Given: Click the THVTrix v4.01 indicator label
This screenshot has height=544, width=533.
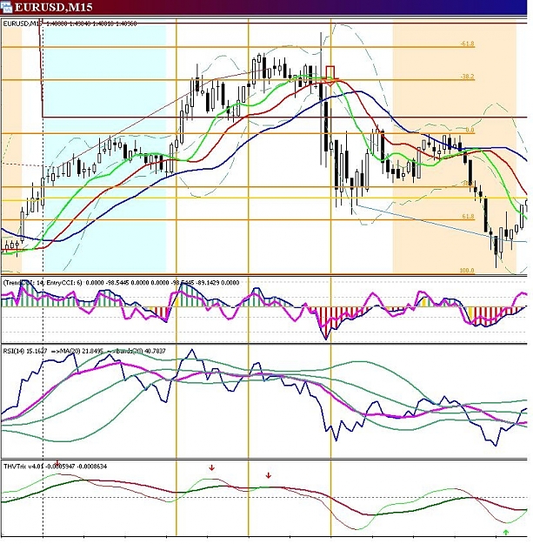Looking at the screenshot, I should (x=55, y=467).
